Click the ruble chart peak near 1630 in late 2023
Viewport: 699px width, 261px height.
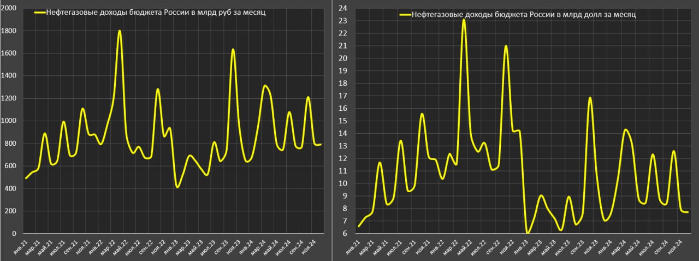click(x=233, y=50)
